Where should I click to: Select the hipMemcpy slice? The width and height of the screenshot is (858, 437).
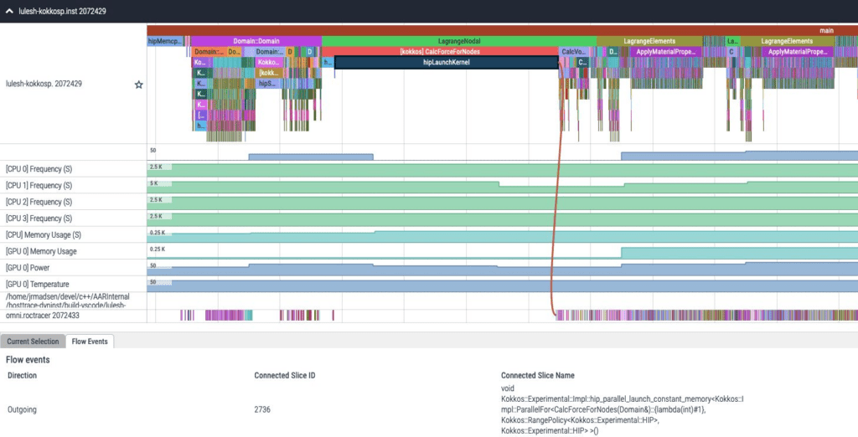coord(165,41)
